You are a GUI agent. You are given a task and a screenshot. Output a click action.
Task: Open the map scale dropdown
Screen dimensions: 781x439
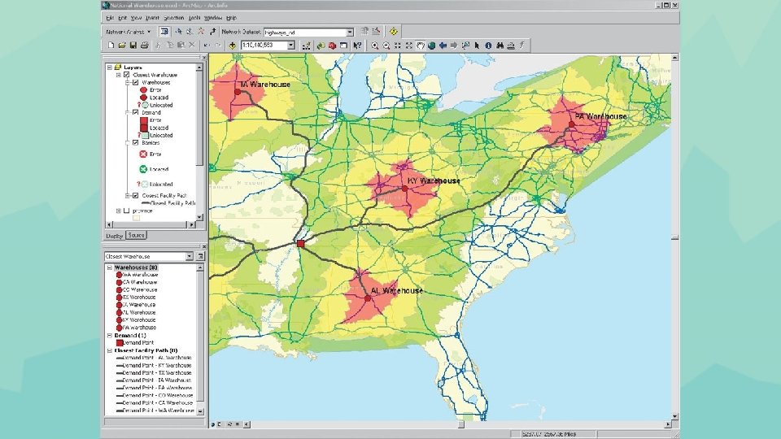point(290,46)
